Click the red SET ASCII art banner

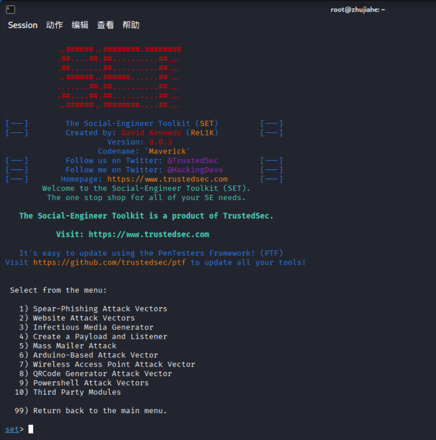coord(120,78)
